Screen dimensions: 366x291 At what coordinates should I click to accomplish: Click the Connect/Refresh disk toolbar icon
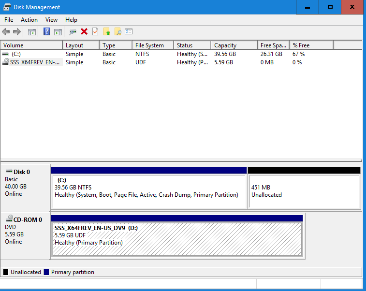73,32
